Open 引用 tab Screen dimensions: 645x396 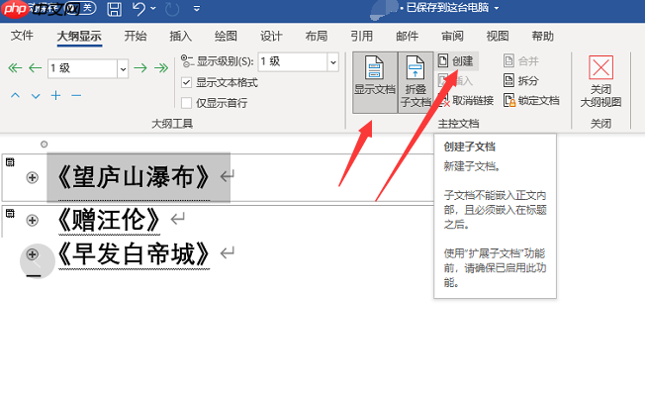pos(362,37)
